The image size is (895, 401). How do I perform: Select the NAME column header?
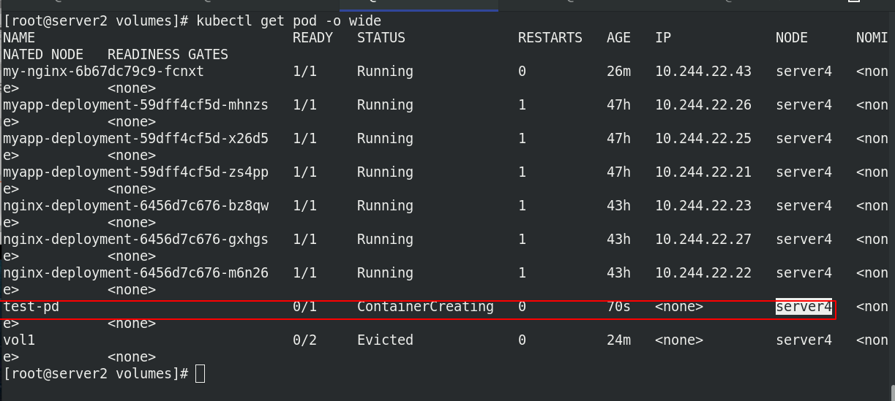point(19,38)
